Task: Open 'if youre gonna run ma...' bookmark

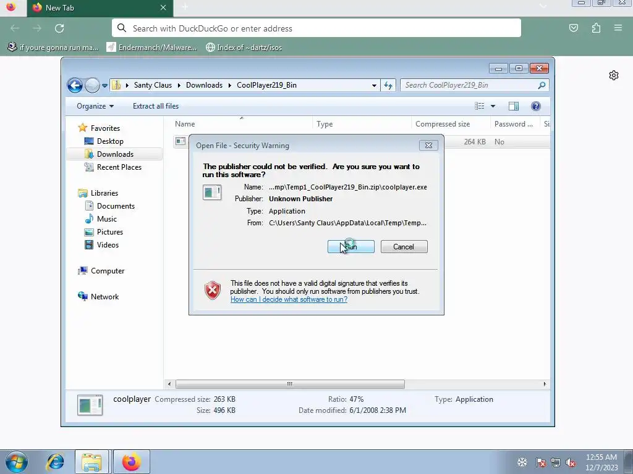Action: point(53,47)
